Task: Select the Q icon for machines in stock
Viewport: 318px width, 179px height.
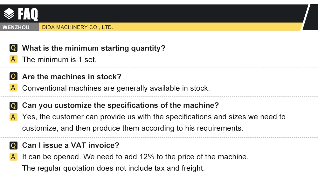Action: coord(13,76)
